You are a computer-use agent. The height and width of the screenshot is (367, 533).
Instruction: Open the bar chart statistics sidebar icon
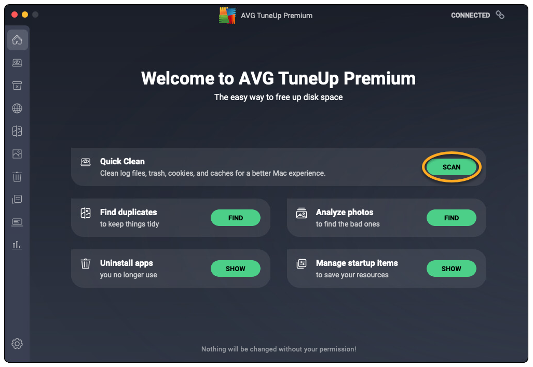(17, 245)
